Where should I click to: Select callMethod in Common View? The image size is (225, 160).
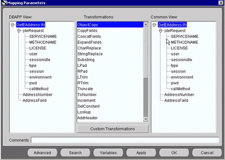(x=180, y=89)
